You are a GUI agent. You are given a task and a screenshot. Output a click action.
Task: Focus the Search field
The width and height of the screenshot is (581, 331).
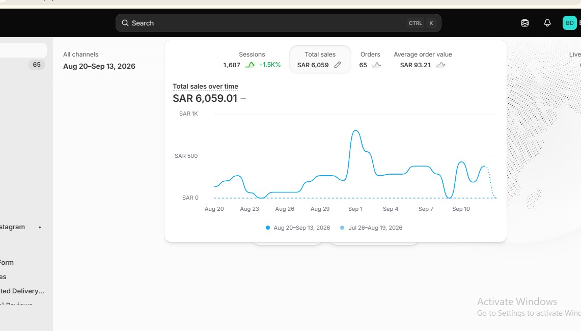point(278,23)
